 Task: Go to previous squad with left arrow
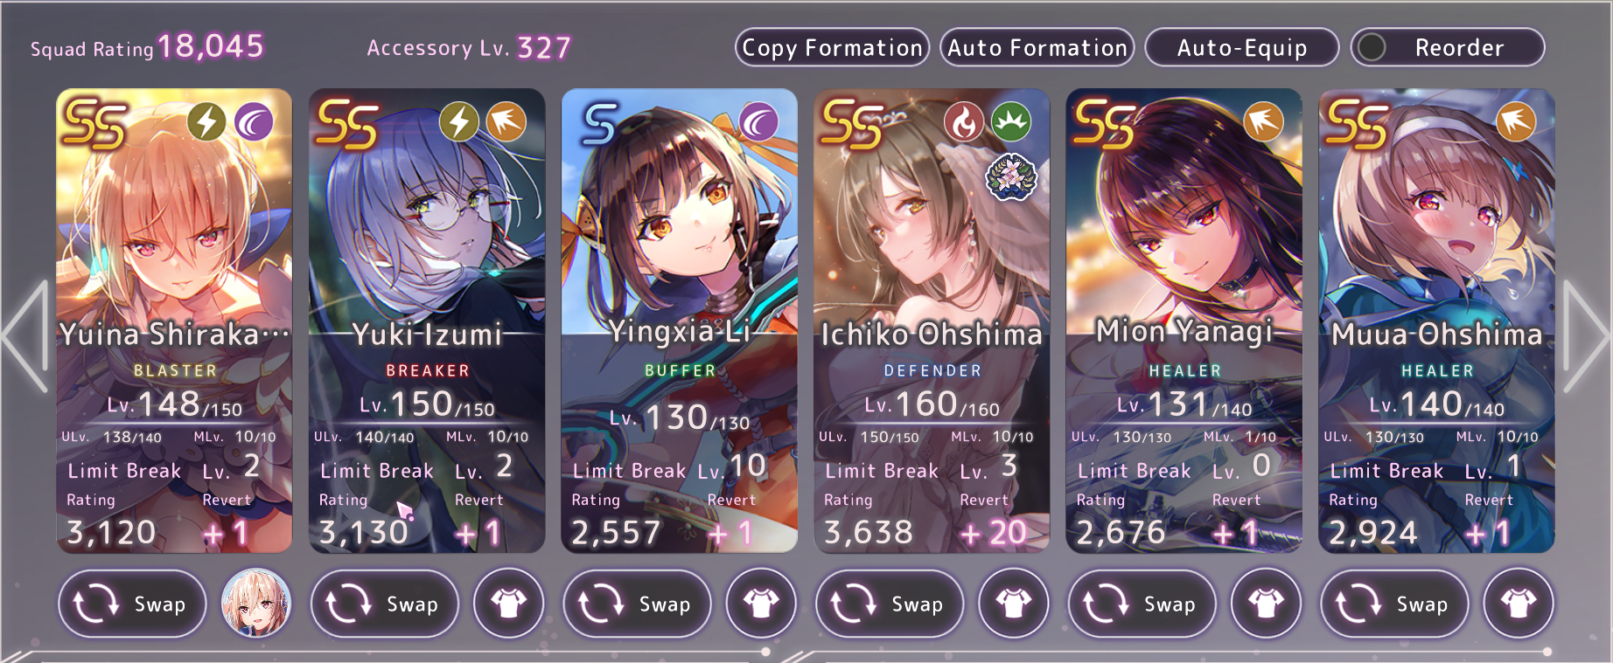click(25, 336)
